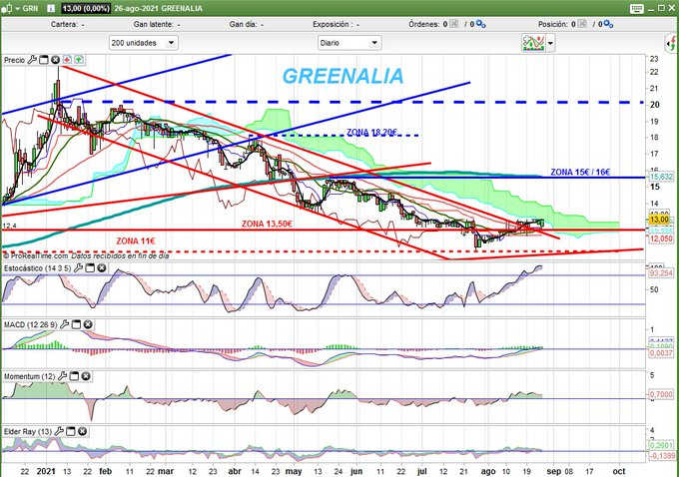Click the candlestick icon in title bar corner
Viewport: 679px width, 477px height.
point(7,8)
